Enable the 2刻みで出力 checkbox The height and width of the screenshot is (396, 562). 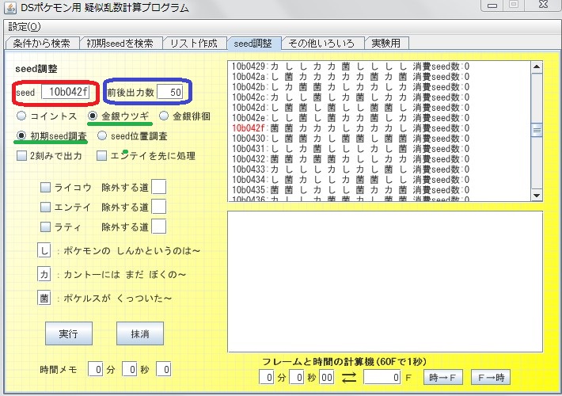click(22, 156)
